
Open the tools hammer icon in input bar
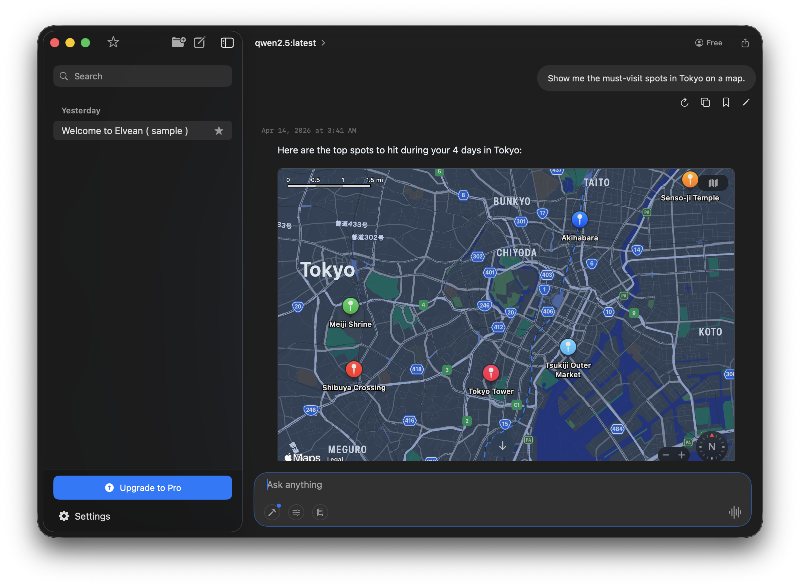273,512
